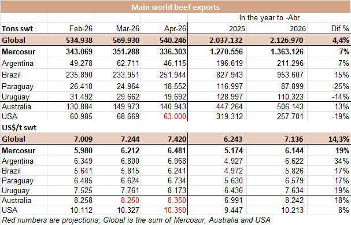
Task: Click the 'US$/t swt' section label
Action: 19,128
